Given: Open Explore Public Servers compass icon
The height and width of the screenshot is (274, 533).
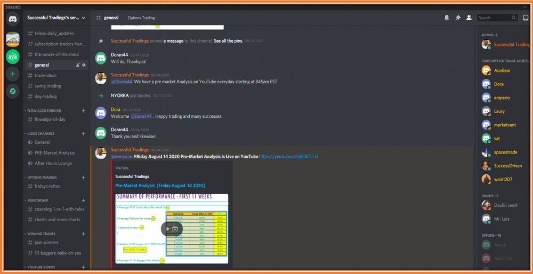Looking at the screenshot, I should [x=13, y=92].
